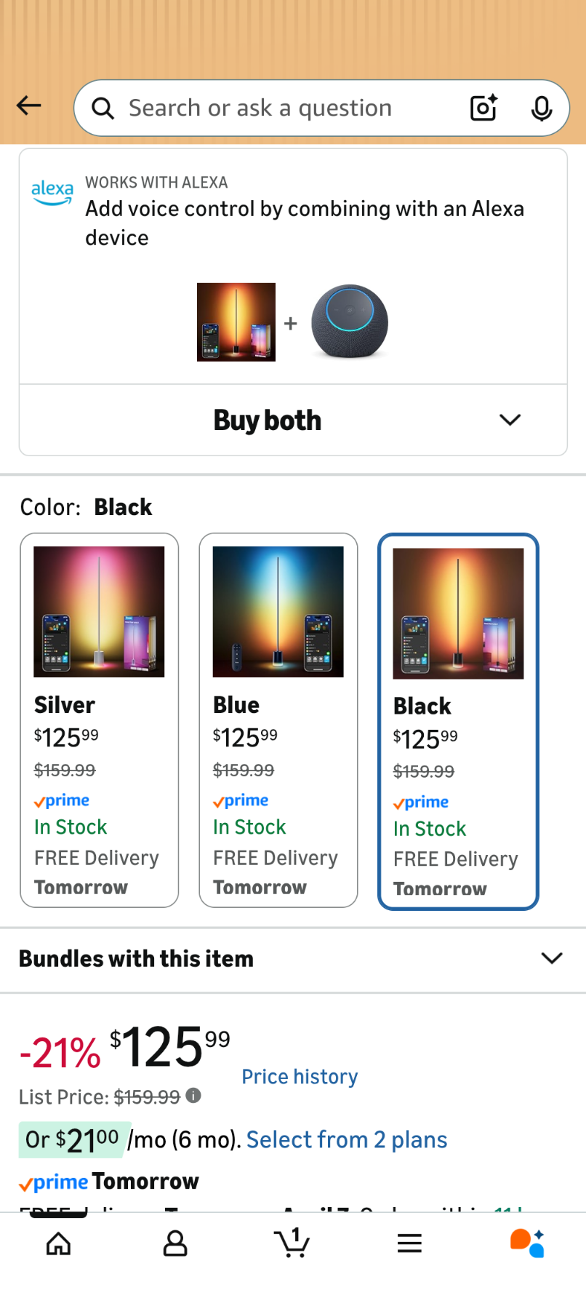Tap the lamp thumbnail in Alexa bundle
The height and width of the screenshot is (1306, 586).
pyautogui.click(x=236, y=322)
